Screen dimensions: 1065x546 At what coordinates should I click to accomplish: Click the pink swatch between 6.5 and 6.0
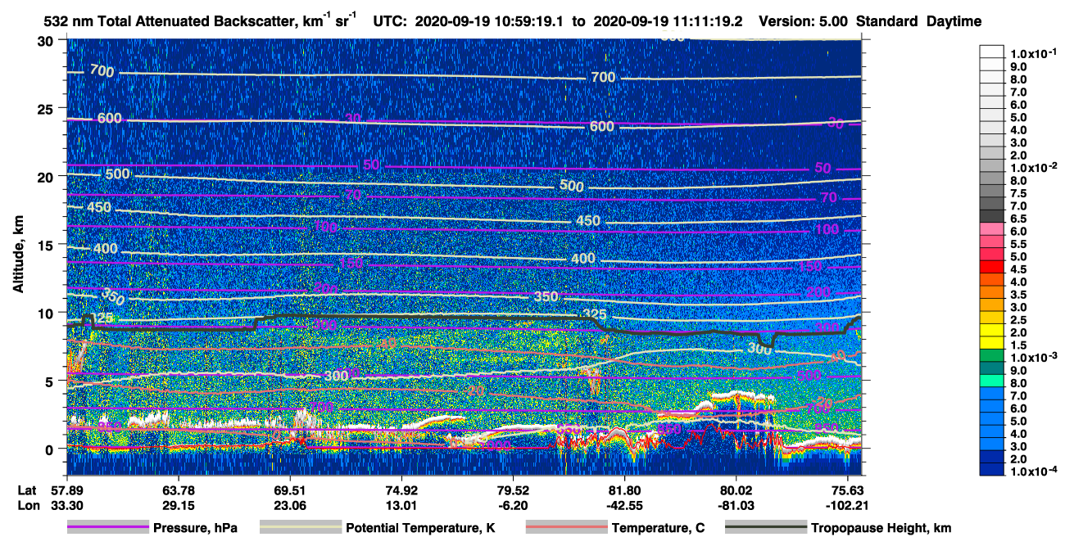(x=992, y=228)
